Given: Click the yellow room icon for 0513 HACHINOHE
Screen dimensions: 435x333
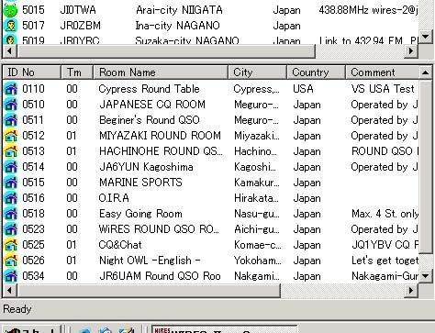Looking at the screenshot, I should click(x=11, y=151).
